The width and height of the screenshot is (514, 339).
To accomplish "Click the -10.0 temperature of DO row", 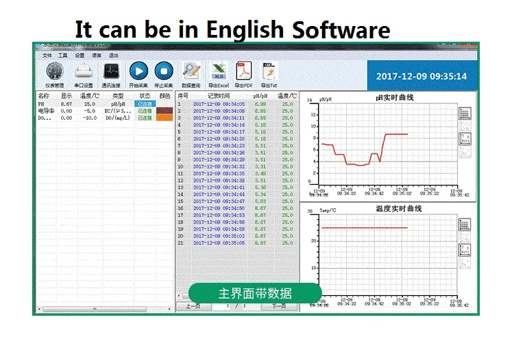I will [x=90, y=118].
